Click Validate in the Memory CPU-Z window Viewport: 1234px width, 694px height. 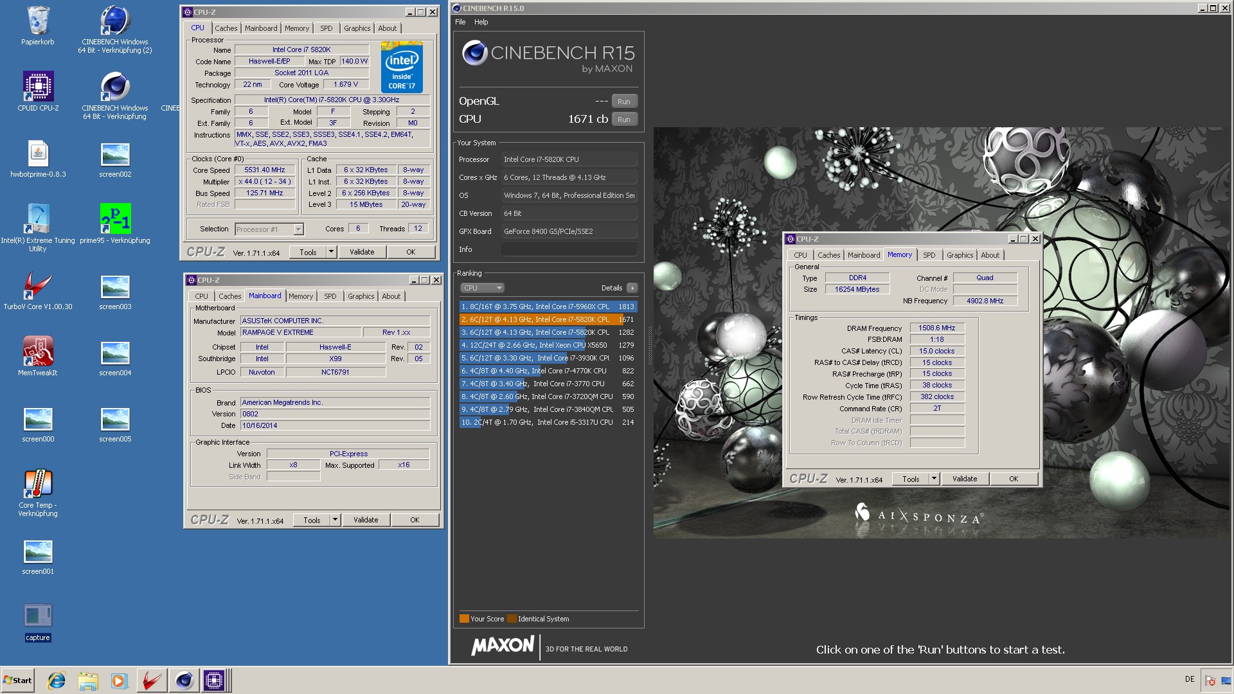[965, 479]
